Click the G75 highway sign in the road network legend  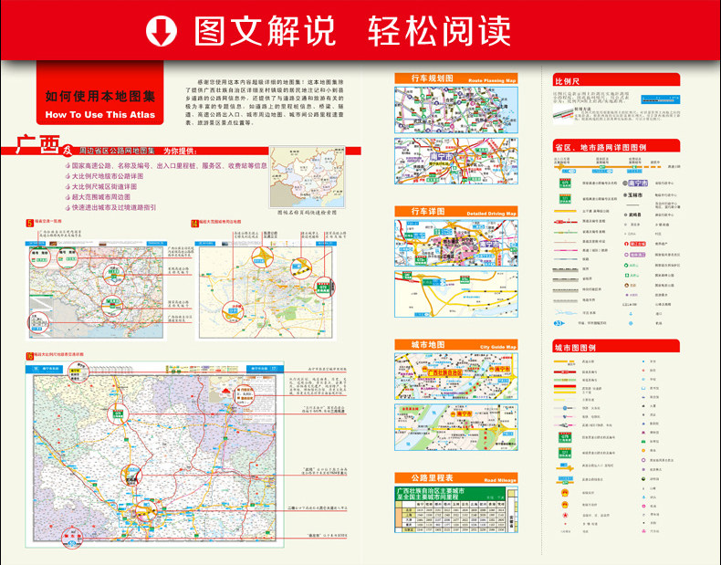coord(565,183)
